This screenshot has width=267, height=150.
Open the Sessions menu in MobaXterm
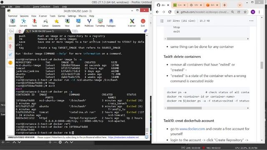click(24, 16)
